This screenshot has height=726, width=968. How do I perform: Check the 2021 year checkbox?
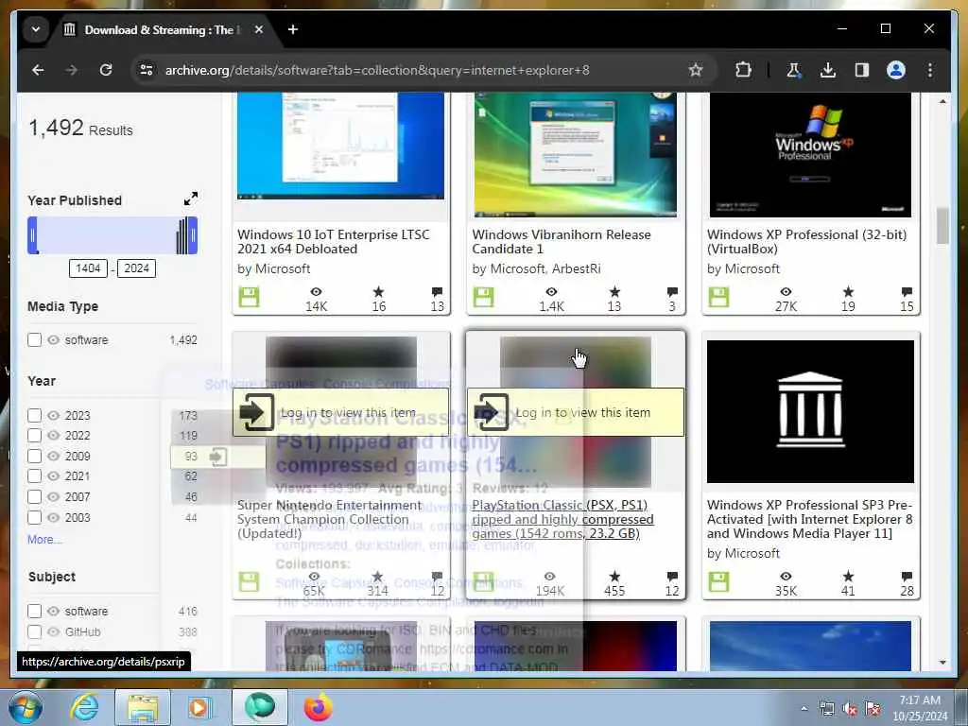[35, 476]
